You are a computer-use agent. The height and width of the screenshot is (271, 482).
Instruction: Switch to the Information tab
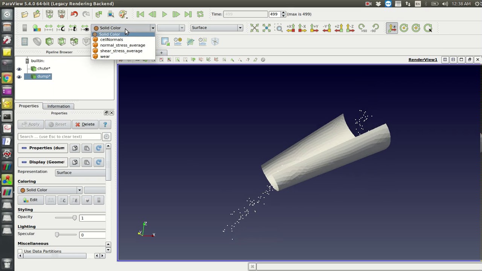point(59,106)
